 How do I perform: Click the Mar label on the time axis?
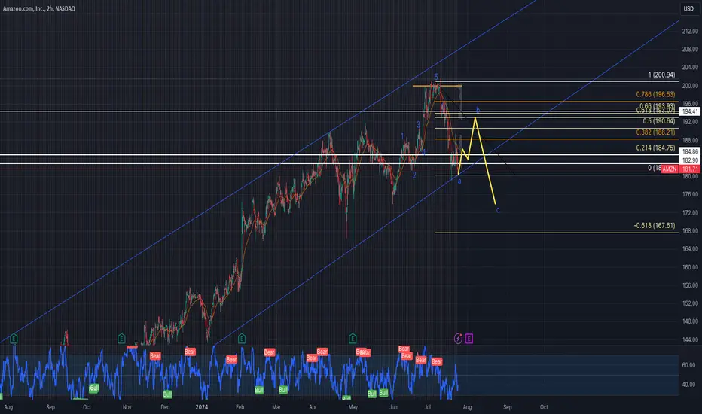pyautogui.click(x=276, y=407)
